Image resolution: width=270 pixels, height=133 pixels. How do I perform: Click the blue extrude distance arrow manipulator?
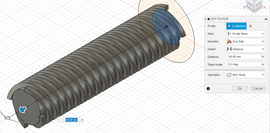23,109
